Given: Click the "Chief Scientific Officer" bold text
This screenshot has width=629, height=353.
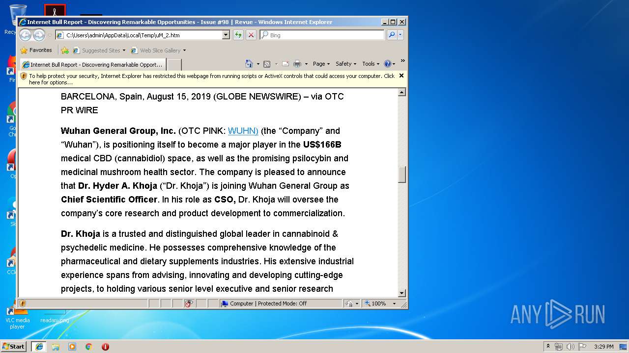Looking at the screenshot, I should [109, 200].
